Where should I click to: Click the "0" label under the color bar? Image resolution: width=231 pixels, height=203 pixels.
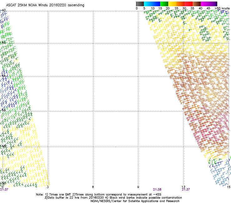[137, 8]
